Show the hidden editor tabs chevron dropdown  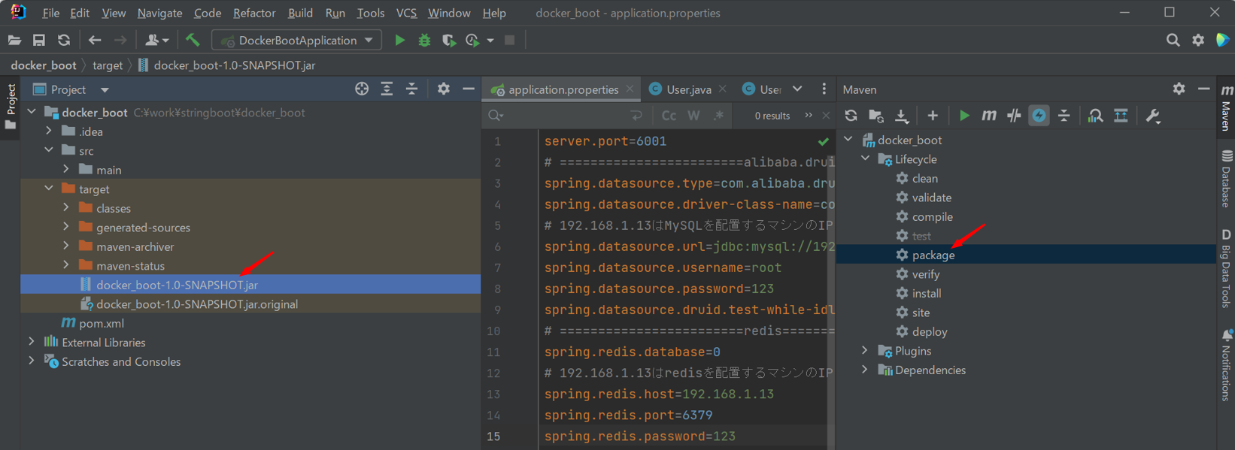[x=797, y=89]
